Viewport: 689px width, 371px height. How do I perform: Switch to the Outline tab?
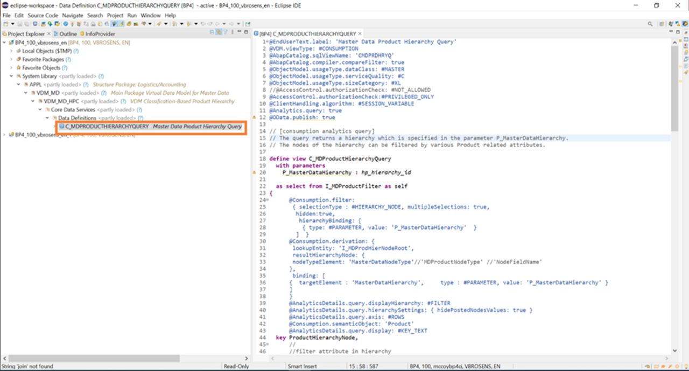coord(65,34)
